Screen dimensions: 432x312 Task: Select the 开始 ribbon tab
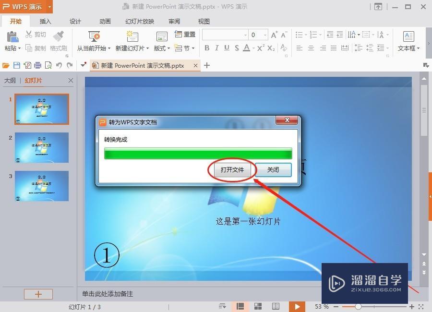[x=16, y=21]
